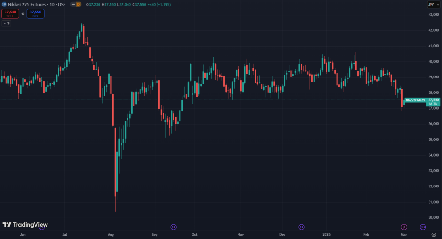Click the 37,550 current price axis label
Image resolution: width=442 pixels, height=239 pixels.
(x=433, y=99)
